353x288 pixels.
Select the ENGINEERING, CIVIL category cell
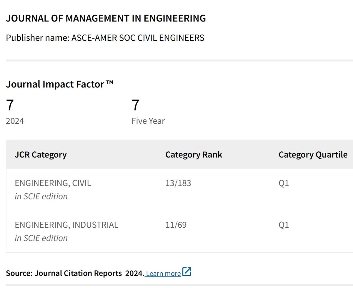point(53,183)
